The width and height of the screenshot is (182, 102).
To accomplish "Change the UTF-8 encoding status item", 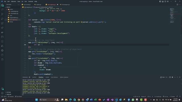I will point(149,96).
